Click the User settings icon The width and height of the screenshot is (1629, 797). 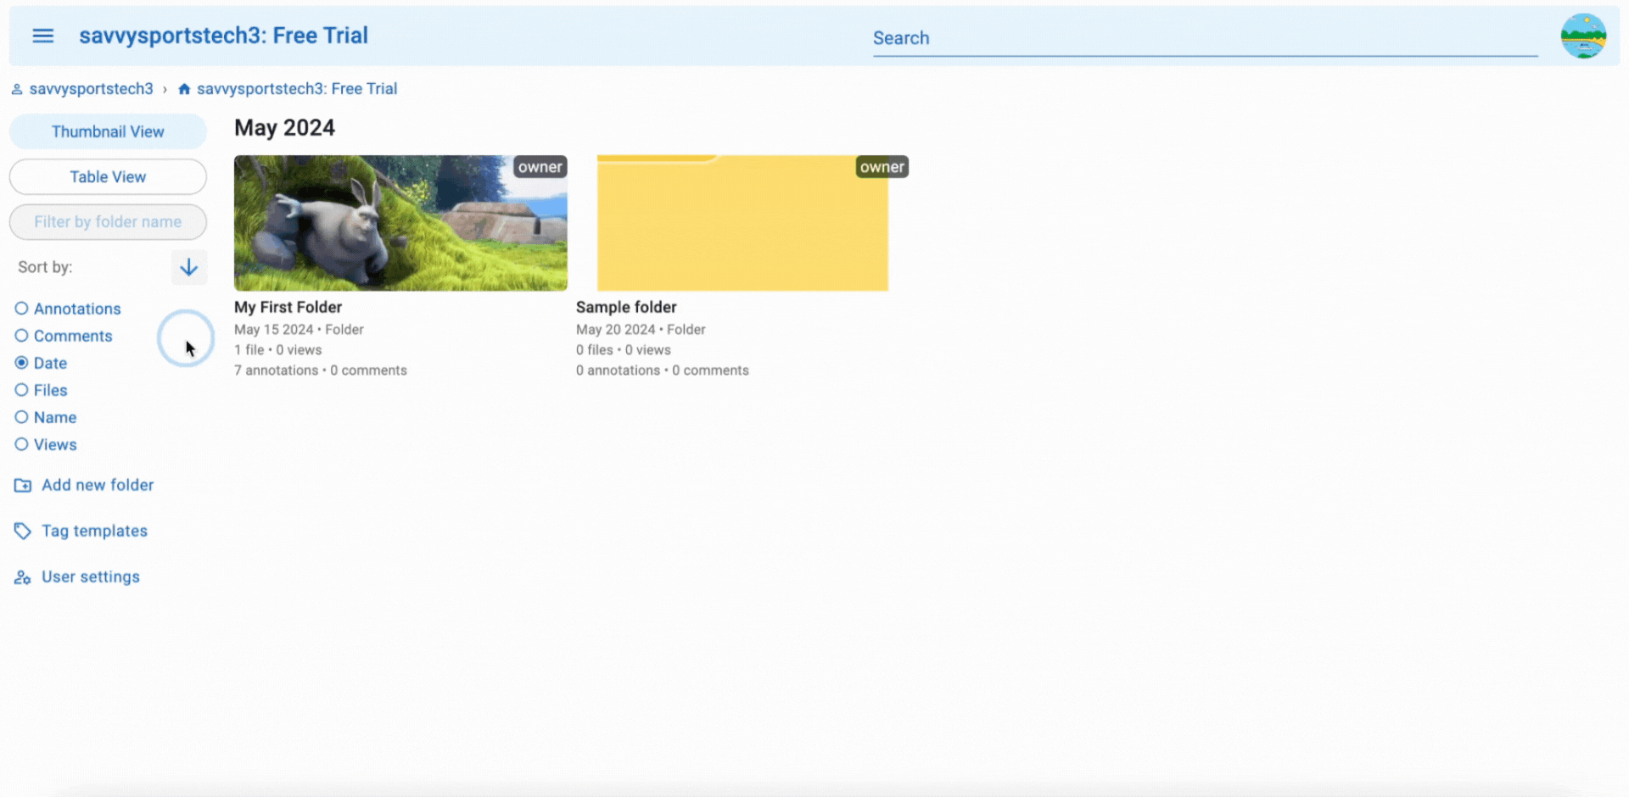23,577
